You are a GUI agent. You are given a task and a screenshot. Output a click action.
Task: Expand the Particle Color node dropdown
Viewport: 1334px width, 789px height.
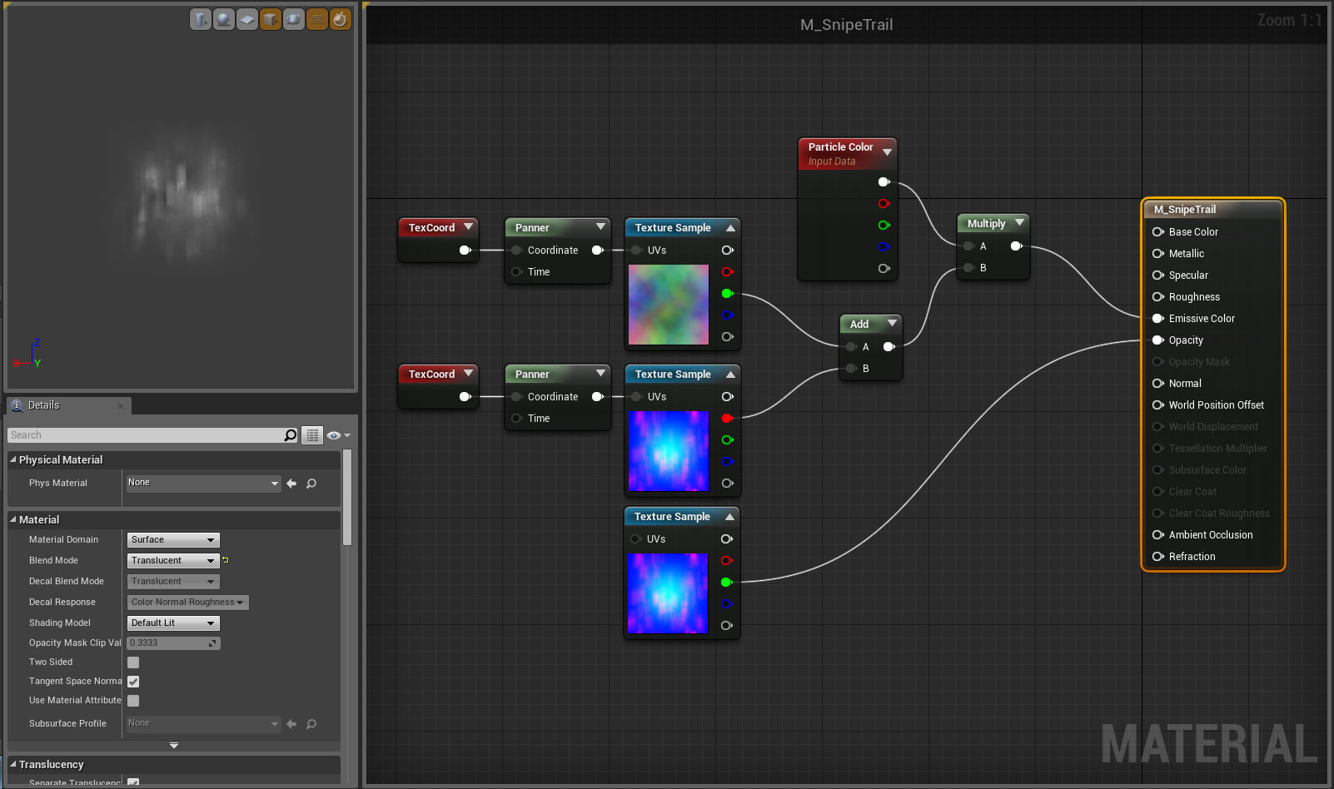pyautogui.click(x=887, y=152)
